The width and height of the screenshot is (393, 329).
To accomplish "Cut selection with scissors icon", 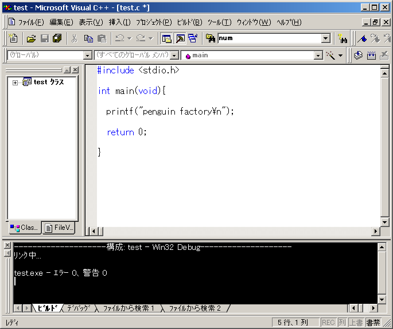I will (x=75, y=38).
